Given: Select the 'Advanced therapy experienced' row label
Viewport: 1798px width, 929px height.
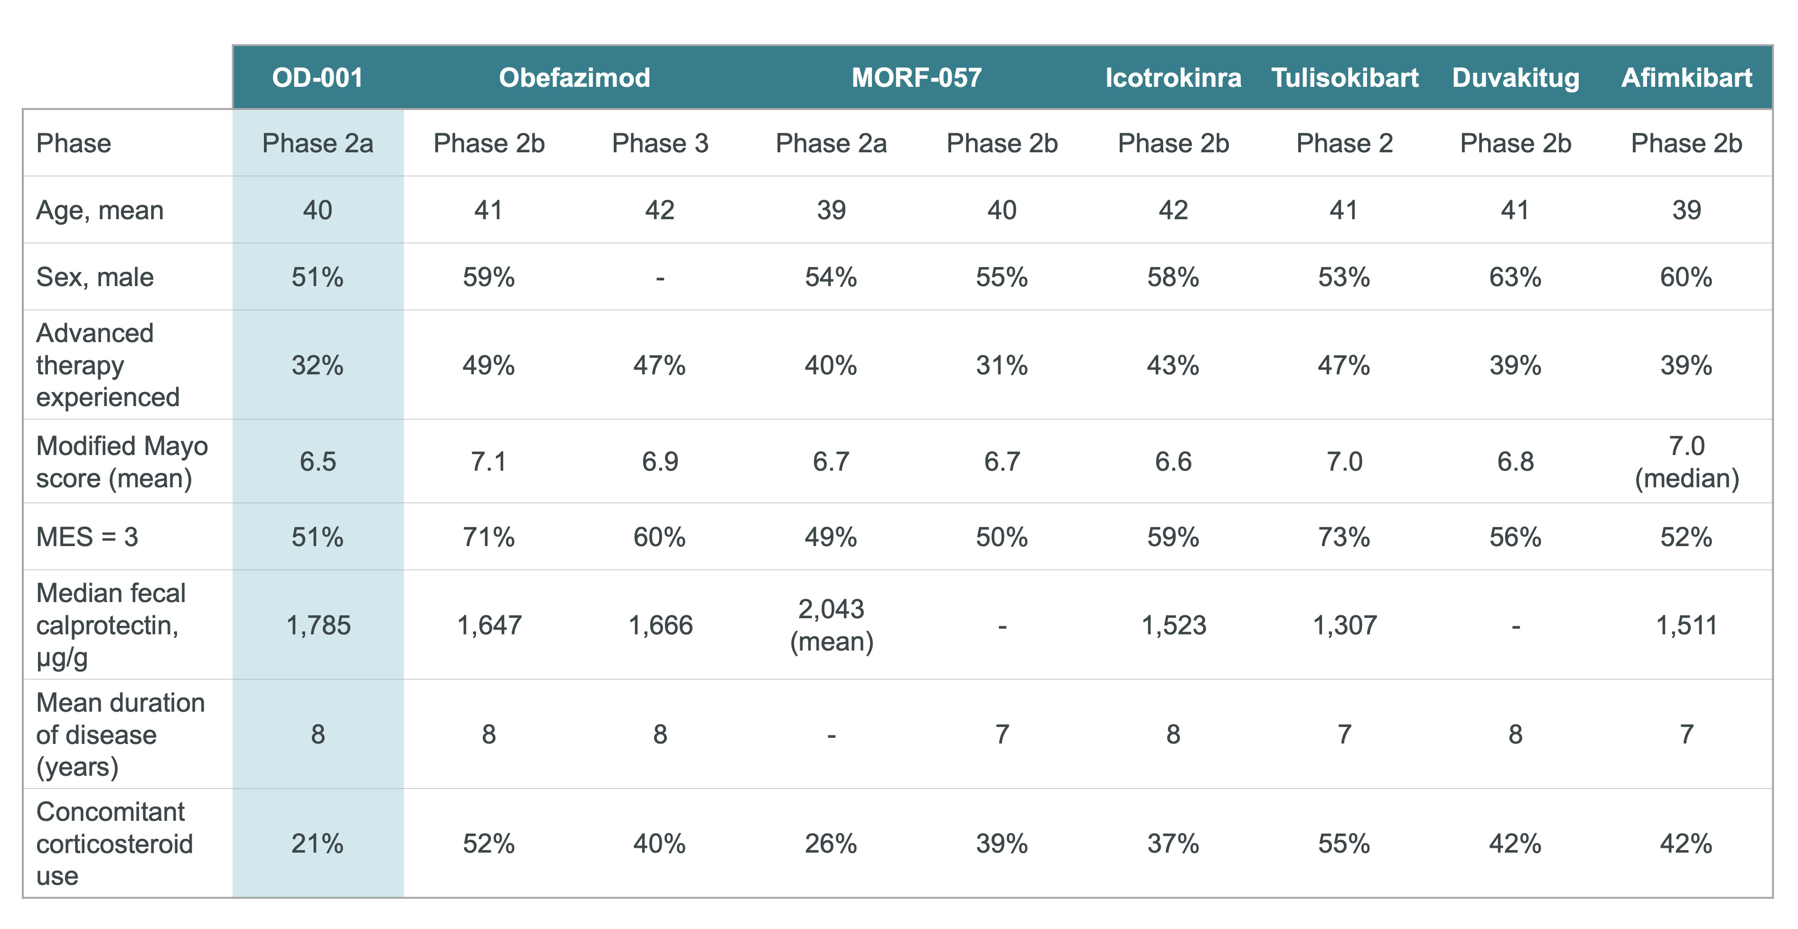Looking at the screenshot, I should point(107,365).
